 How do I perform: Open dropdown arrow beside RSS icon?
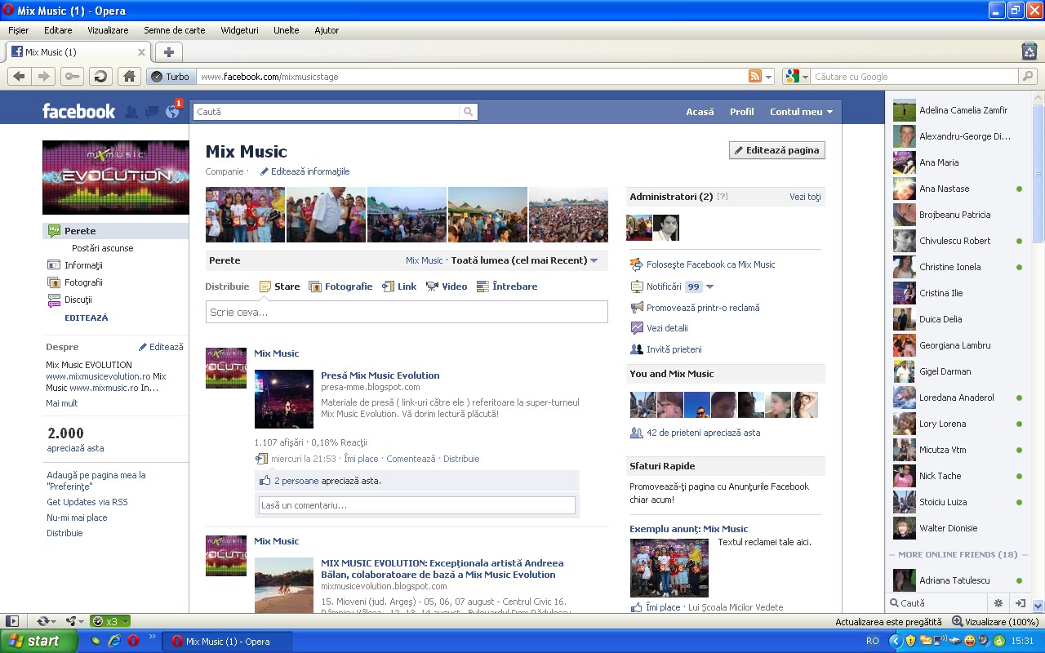769,77
